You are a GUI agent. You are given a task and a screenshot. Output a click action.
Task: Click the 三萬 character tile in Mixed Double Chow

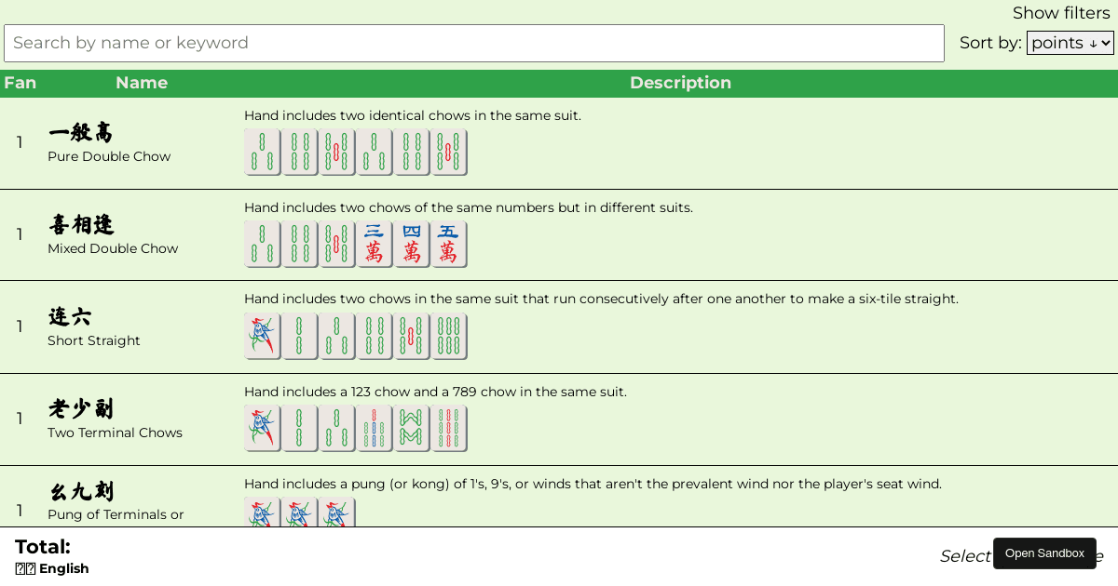pyautogui.click(x=375, y=244)
